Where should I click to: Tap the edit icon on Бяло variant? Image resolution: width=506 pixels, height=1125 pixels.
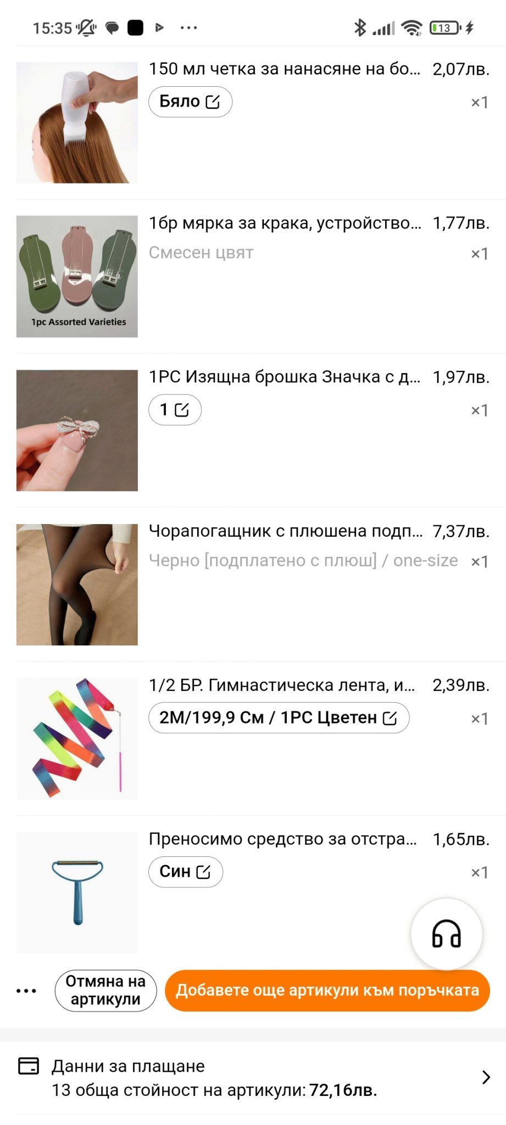tap(213, 102)
